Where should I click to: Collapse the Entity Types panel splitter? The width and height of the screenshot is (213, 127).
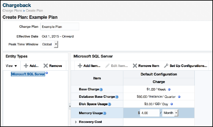(x=69, y=106)
